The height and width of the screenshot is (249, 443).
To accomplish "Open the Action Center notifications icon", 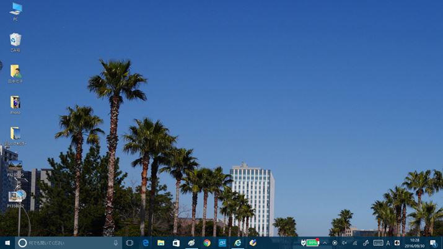I will (433, 243).
